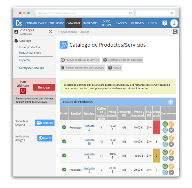Open the gray dropdown arrow for Producto 1
This screenshot has width=192, height=188.
171,130
